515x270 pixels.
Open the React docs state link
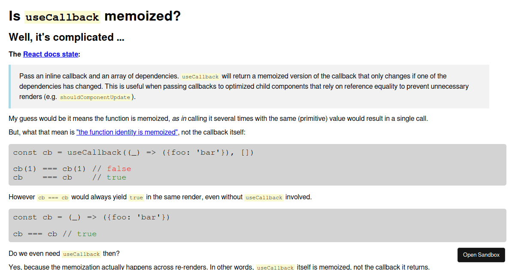[51, 54]
